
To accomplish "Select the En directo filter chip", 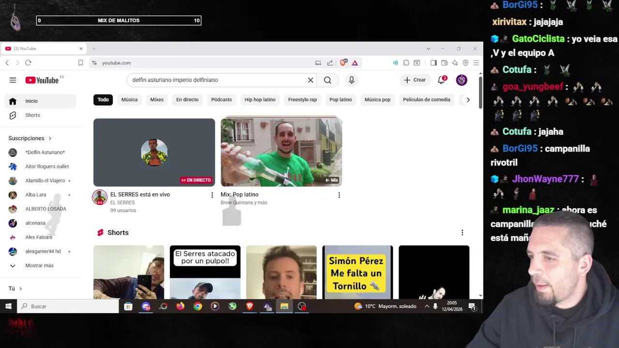I will coord(187,100).
